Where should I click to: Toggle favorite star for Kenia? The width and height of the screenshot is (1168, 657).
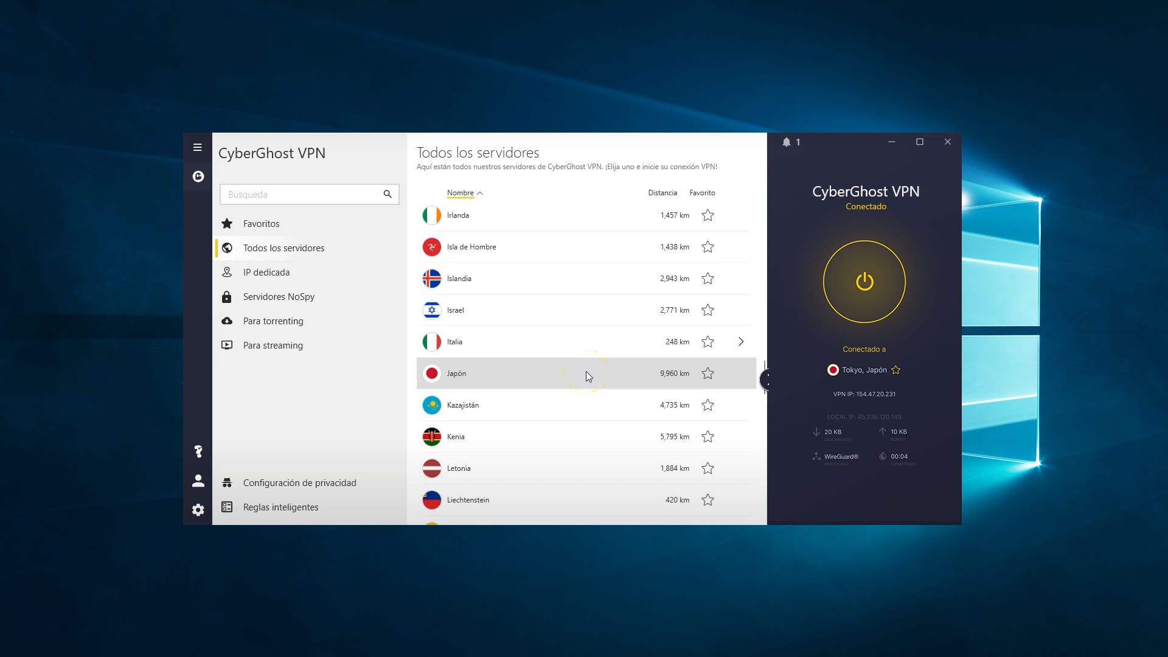pos(707,437)
